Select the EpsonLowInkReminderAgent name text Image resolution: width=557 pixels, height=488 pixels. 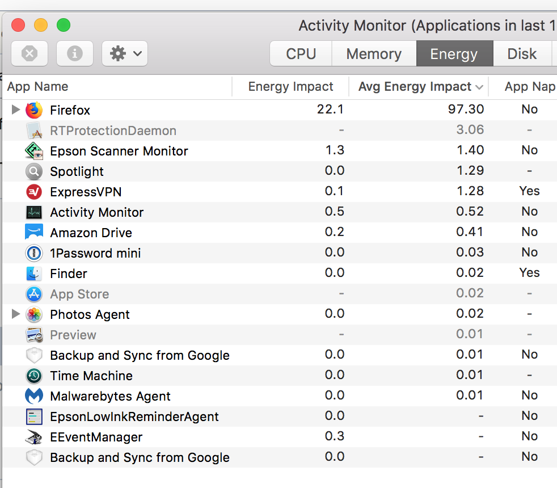coord(134,417)
